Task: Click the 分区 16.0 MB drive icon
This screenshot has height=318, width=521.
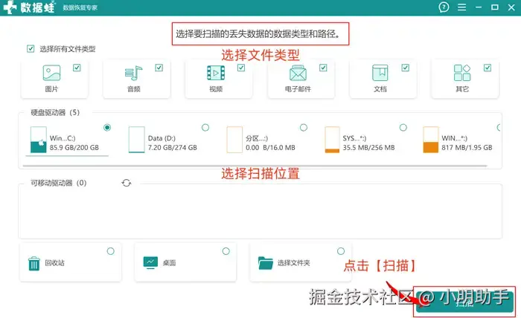Action: [234, 140]
